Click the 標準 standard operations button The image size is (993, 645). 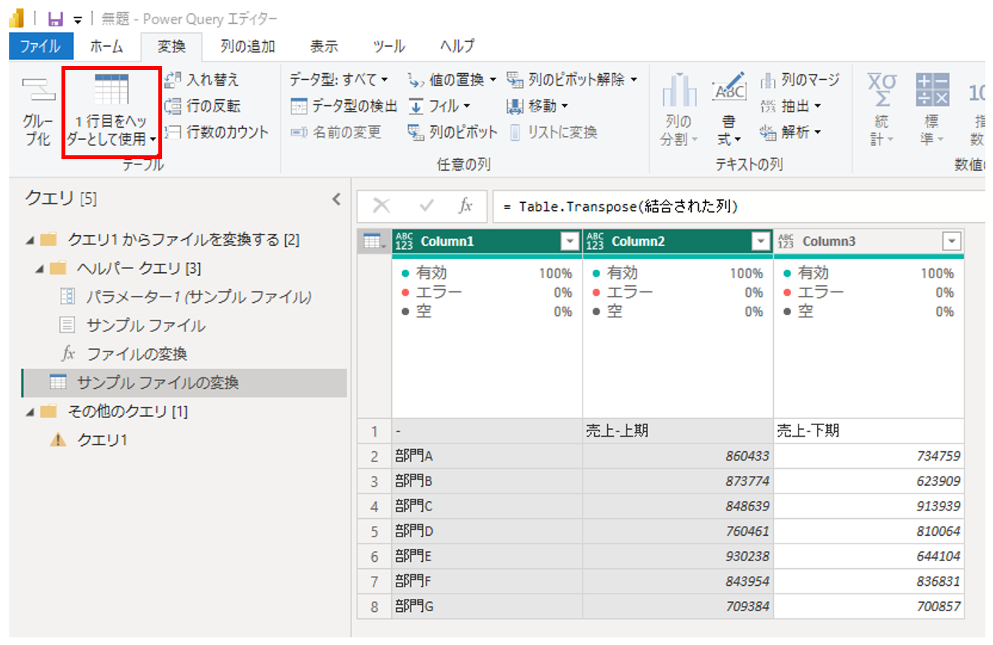point(931,110)
